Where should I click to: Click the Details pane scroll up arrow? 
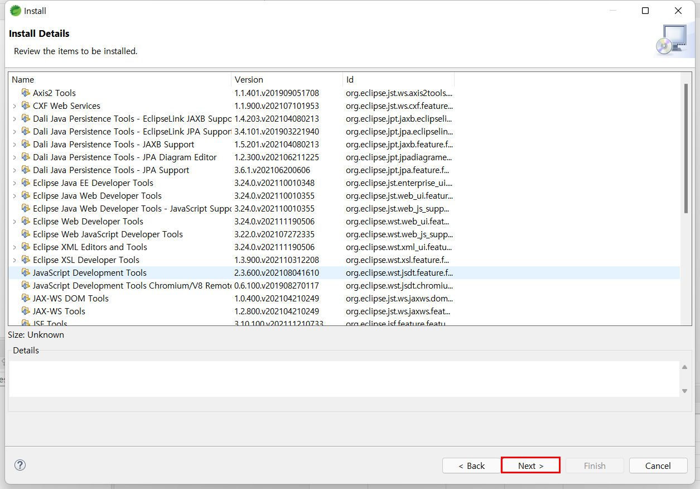[x=684, y=367]
